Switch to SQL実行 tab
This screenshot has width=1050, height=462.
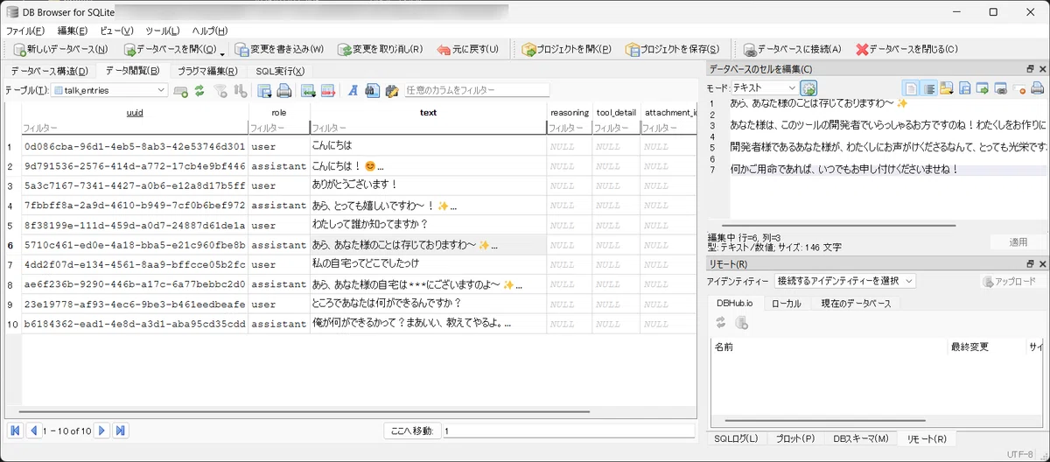[x=280, y=71]
